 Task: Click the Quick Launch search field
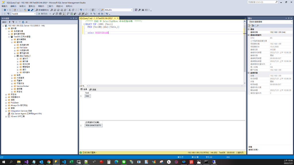(262, 2)
